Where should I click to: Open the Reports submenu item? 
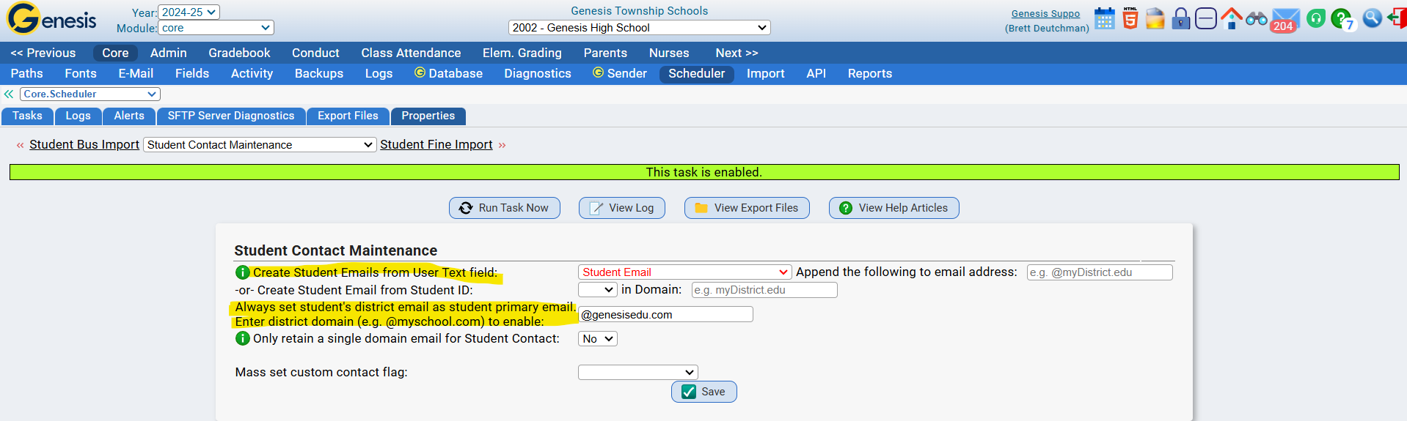click(870, 73)
